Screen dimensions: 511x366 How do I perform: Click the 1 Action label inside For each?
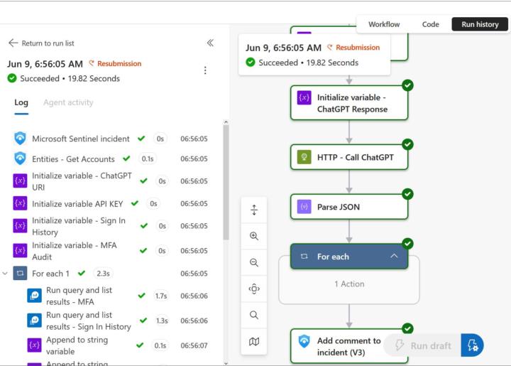pos(349,284)
